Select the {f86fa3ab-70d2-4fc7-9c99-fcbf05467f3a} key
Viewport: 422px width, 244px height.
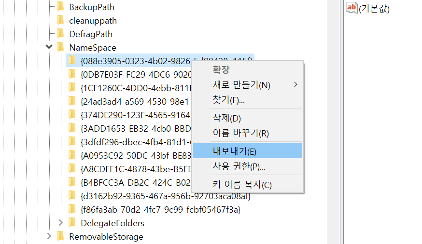coord(160,209)
